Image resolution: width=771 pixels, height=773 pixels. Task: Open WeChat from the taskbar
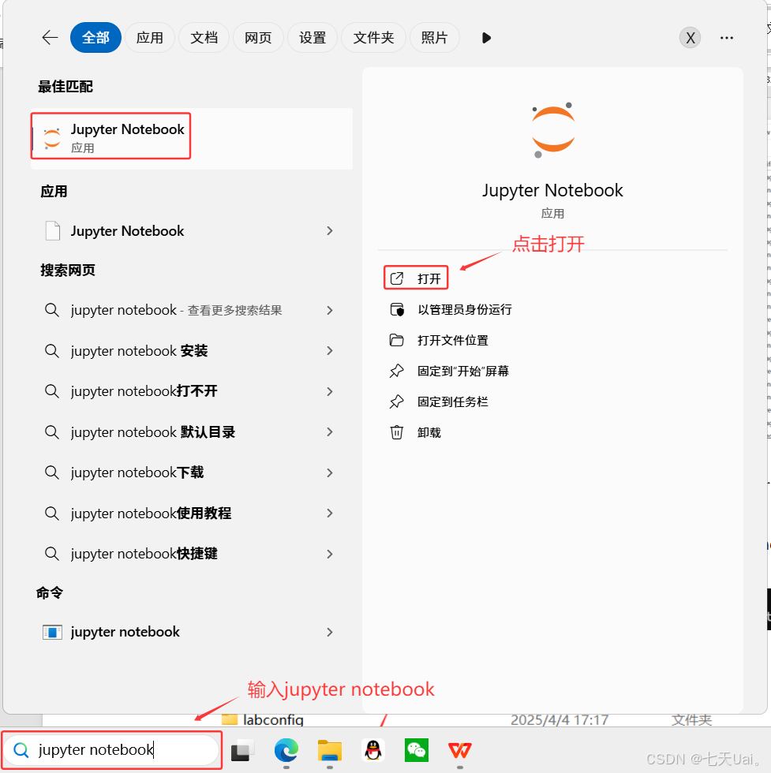coord(417,750)
